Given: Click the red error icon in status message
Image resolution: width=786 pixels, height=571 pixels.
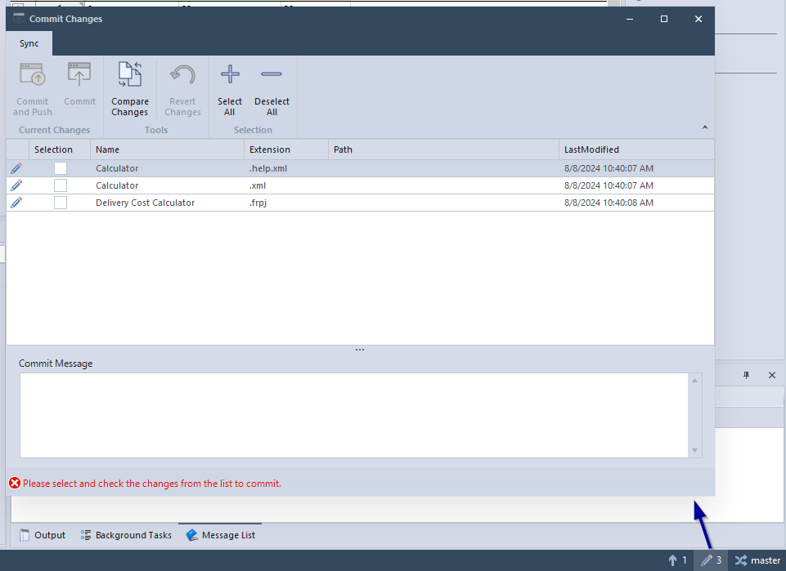Looking at the screenshot, I should tap(15, 483).
